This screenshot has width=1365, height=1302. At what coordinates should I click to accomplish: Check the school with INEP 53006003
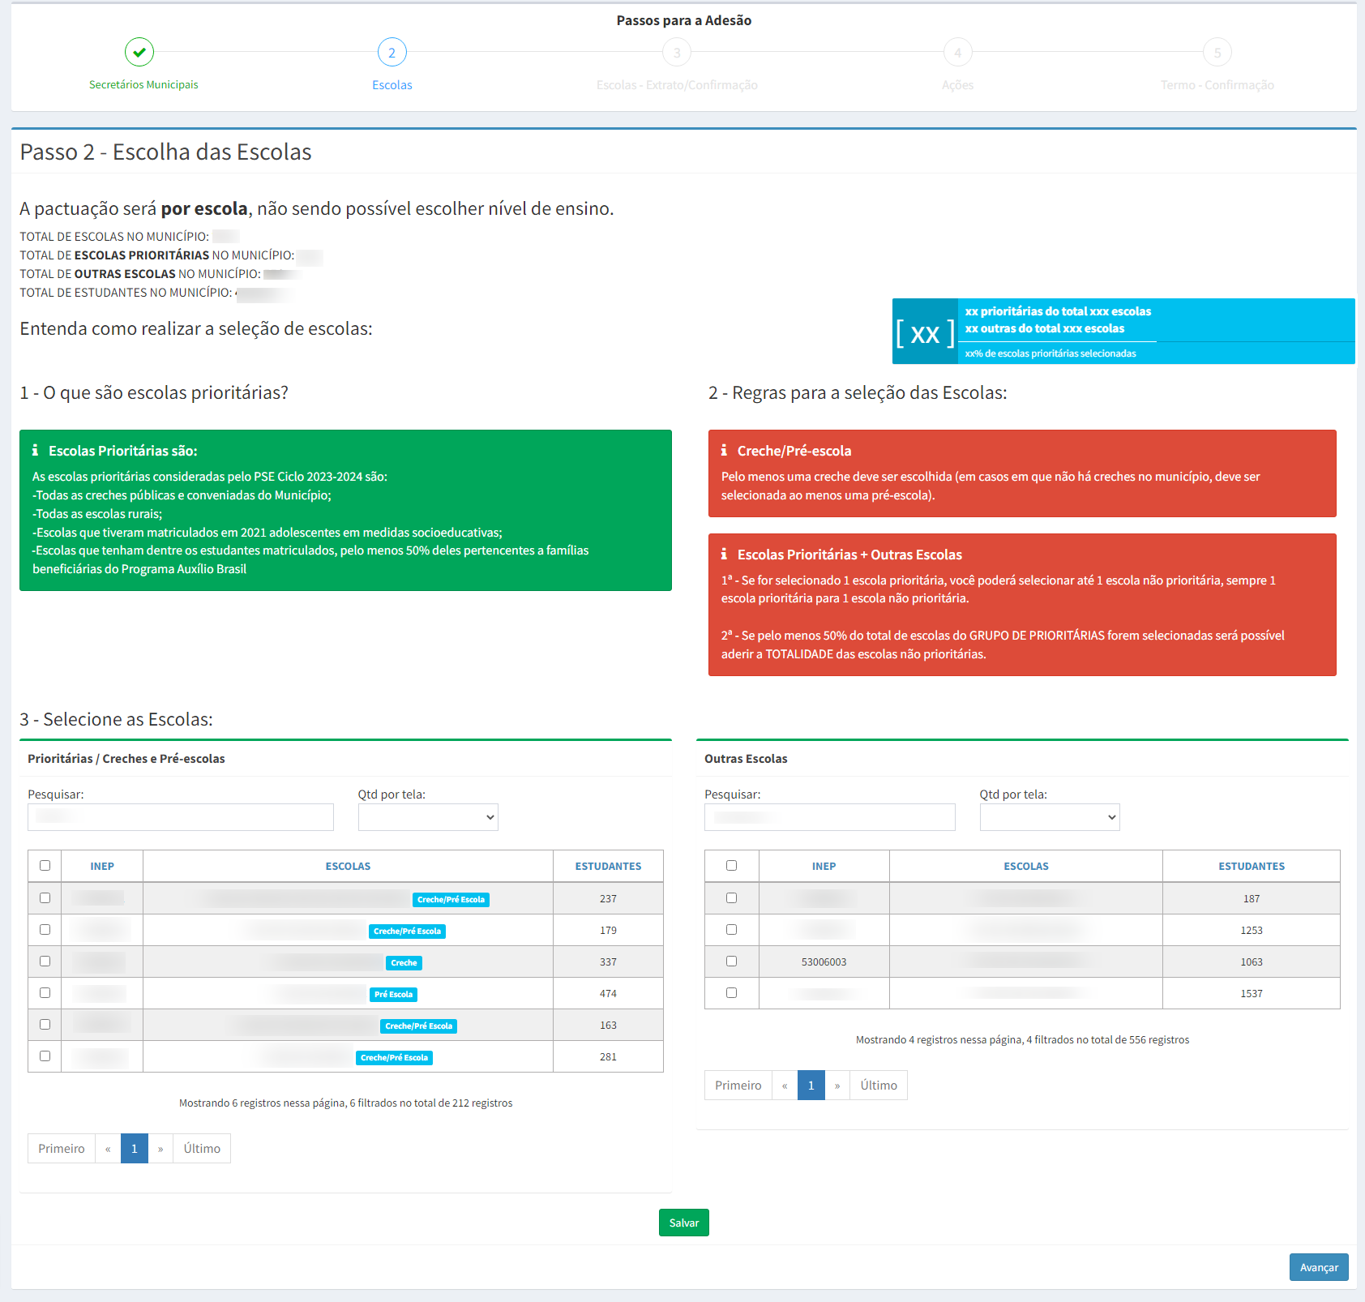click(x=731, y=961)
